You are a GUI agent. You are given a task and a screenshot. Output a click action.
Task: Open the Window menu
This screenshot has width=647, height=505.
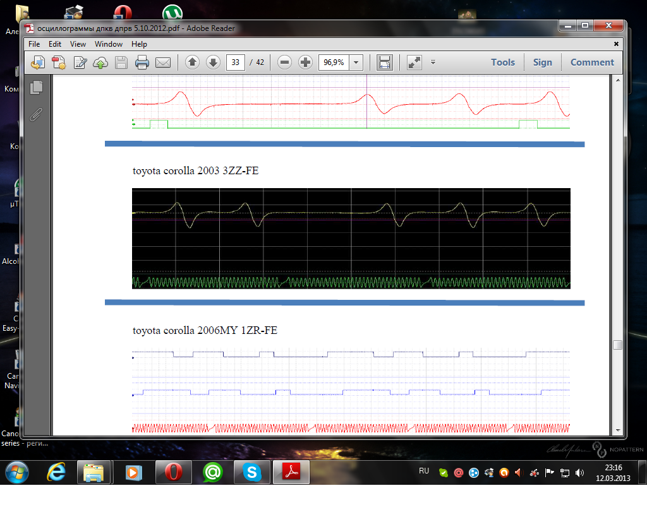click(109, 44)
